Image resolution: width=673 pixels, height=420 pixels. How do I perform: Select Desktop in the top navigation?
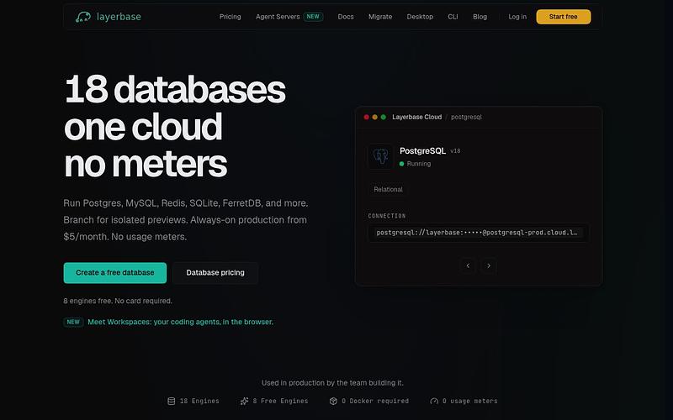pos(420,17)
